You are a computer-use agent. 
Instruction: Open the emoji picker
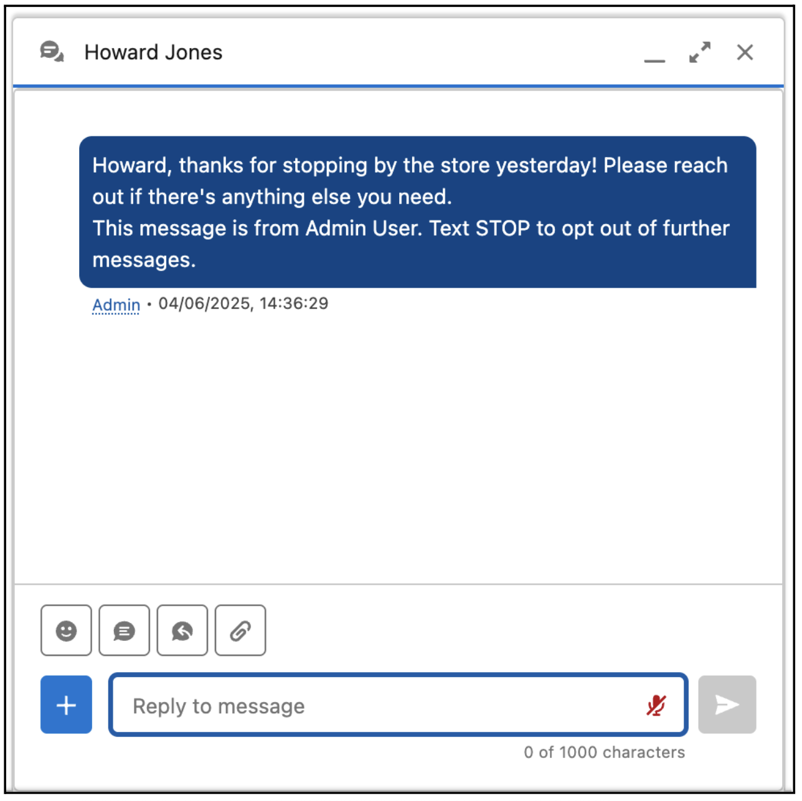coord(65,631)
